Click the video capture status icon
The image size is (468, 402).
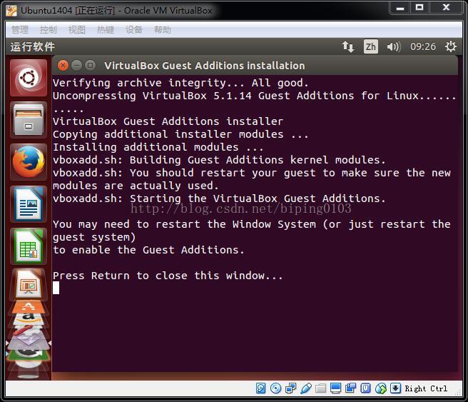(x=350, y=388)
